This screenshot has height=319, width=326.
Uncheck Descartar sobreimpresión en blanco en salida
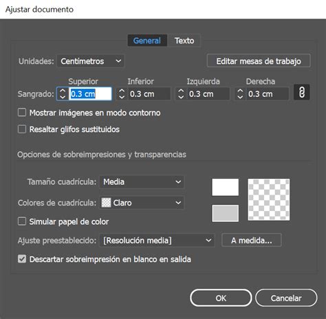(22, 259)
